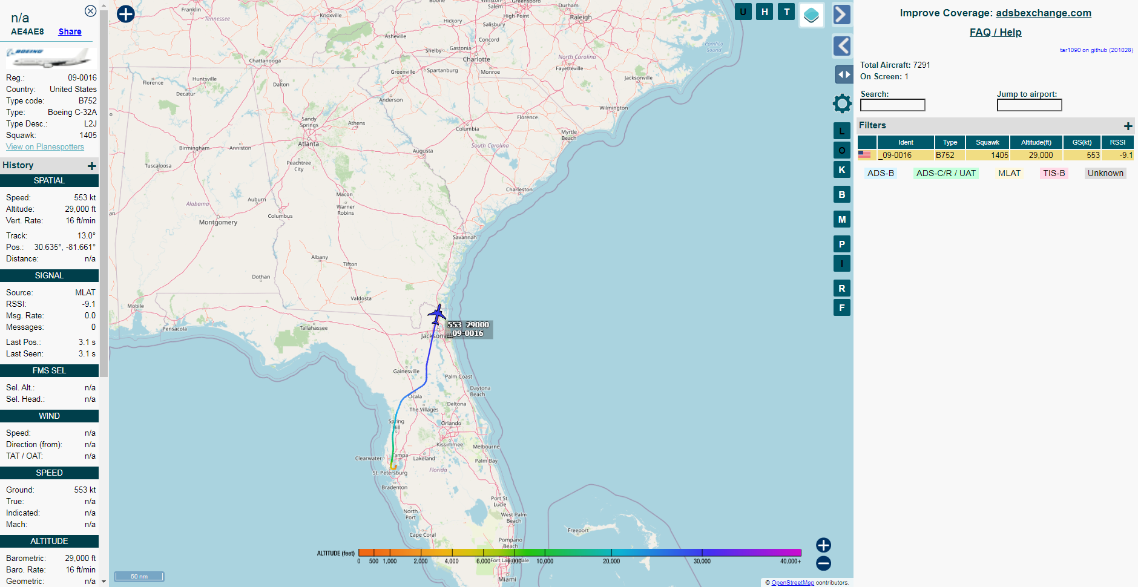
Task: Open the OpenStreetMap attribution link
Action: 792,583
